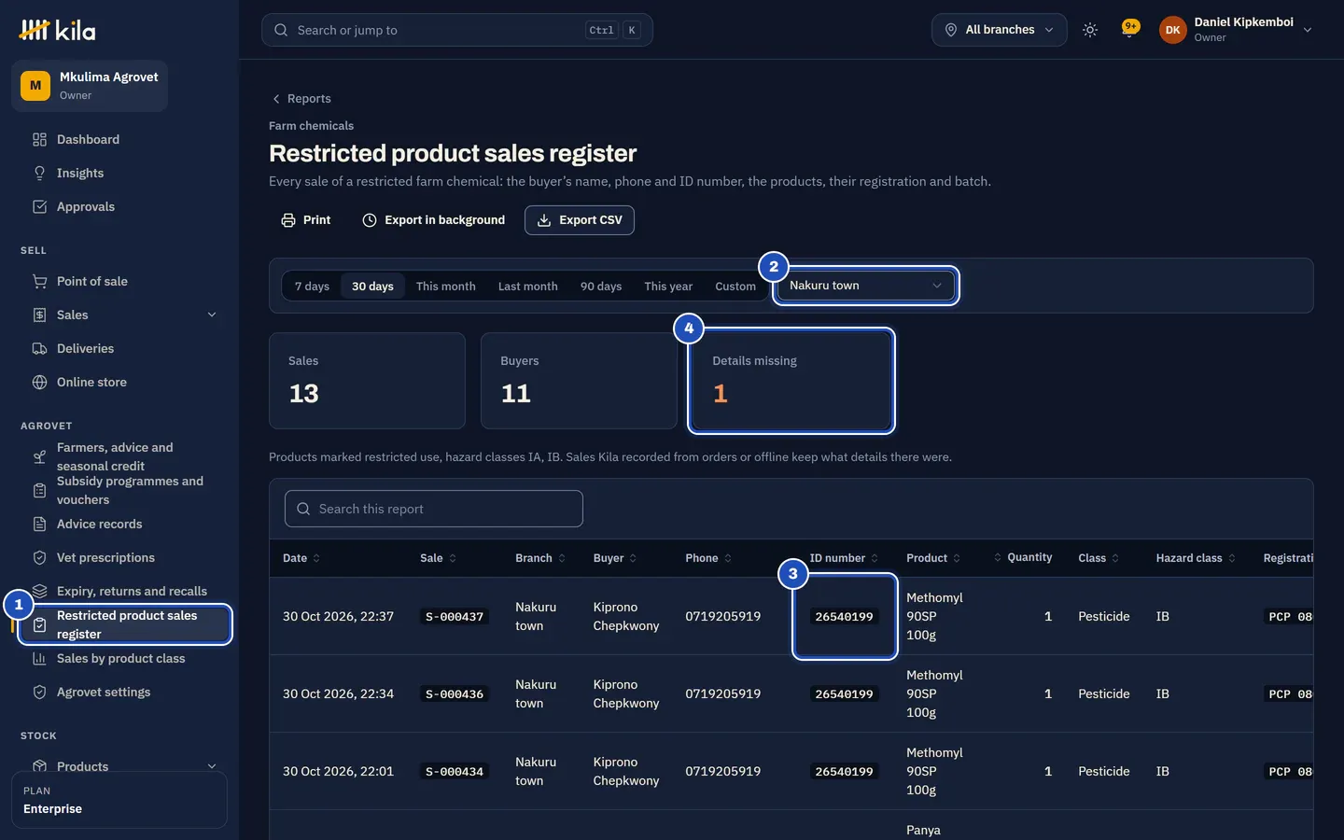Expand the Sales submenu chevron
Screen dimensions: 1344x840
click(212, 315)
